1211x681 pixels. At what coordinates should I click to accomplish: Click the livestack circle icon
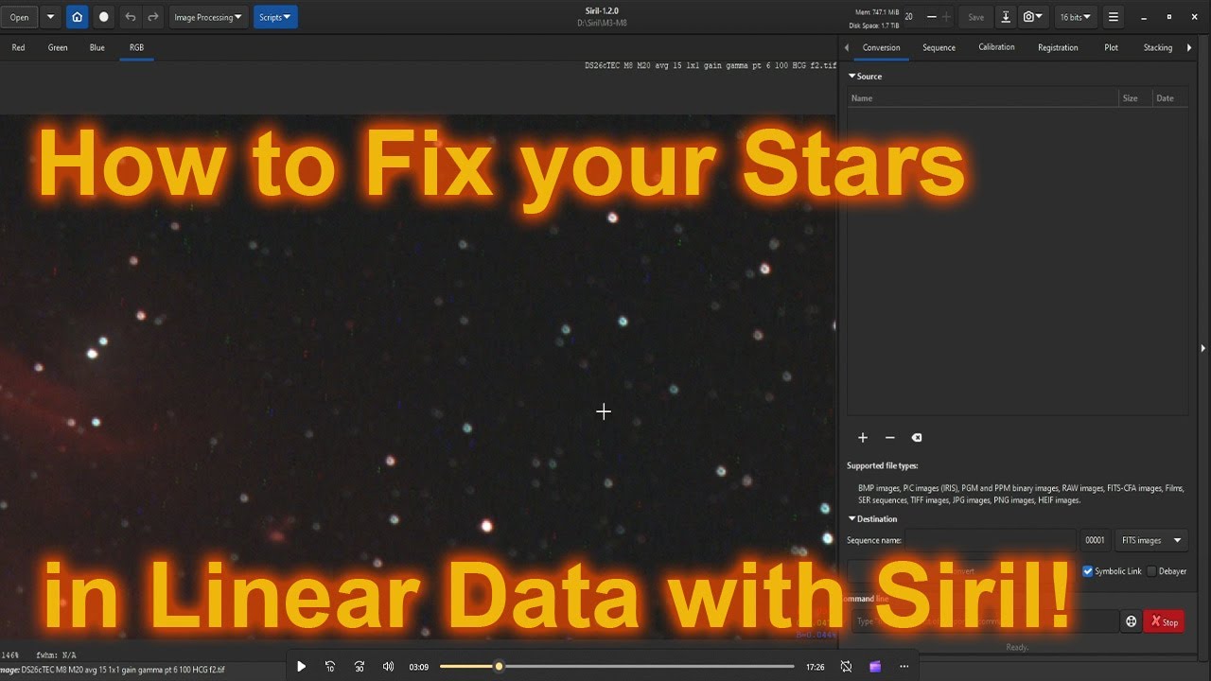pyautogui.click(x=104, y=17)
